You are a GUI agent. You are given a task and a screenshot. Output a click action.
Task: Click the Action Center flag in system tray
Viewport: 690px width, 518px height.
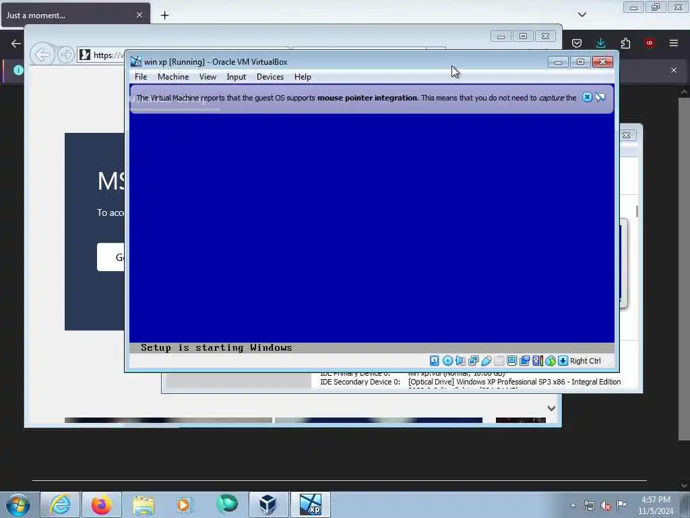[622, 505]
